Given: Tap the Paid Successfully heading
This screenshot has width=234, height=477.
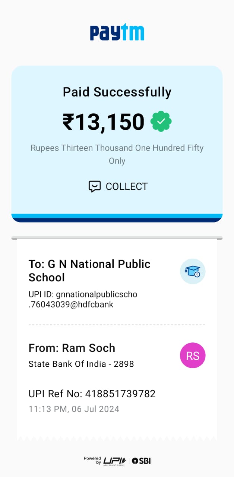Looking at the screenshot, I should point(117,92).
